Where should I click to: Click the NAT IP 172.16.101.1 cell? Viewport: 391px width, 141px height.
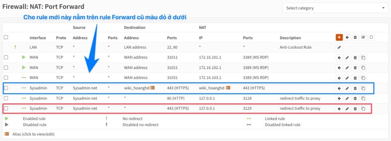click(x=210, y=57)
